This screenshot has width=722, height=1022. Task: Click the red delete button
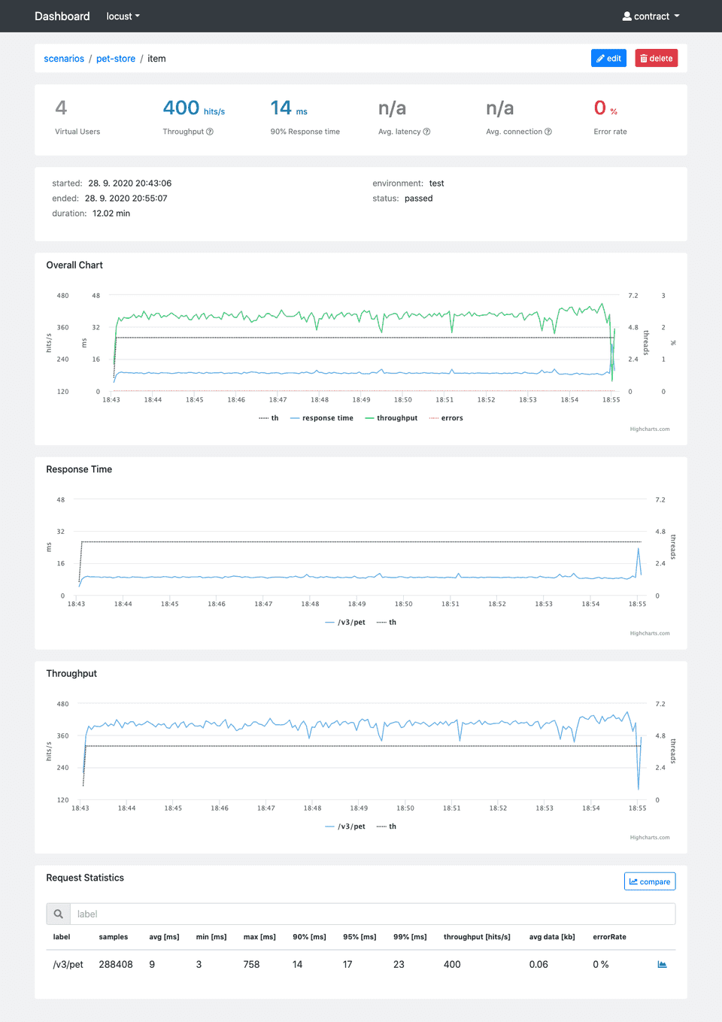[656, 58]
